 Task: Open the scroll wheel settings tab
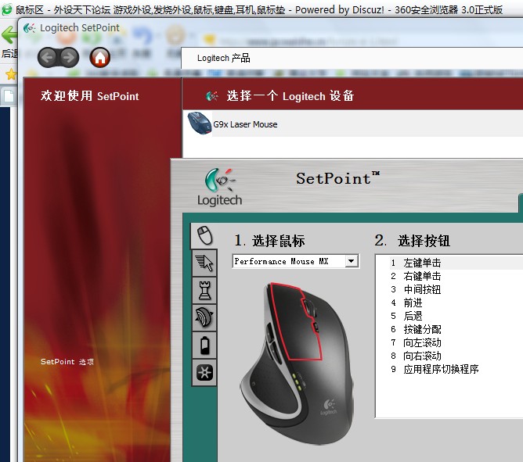pyautogui.click(x=204, y=317)
